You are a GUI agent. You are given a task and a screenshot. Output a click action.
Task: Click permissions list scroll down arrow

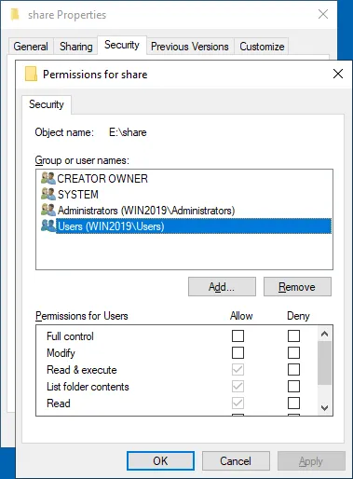[x=325, y=408]
